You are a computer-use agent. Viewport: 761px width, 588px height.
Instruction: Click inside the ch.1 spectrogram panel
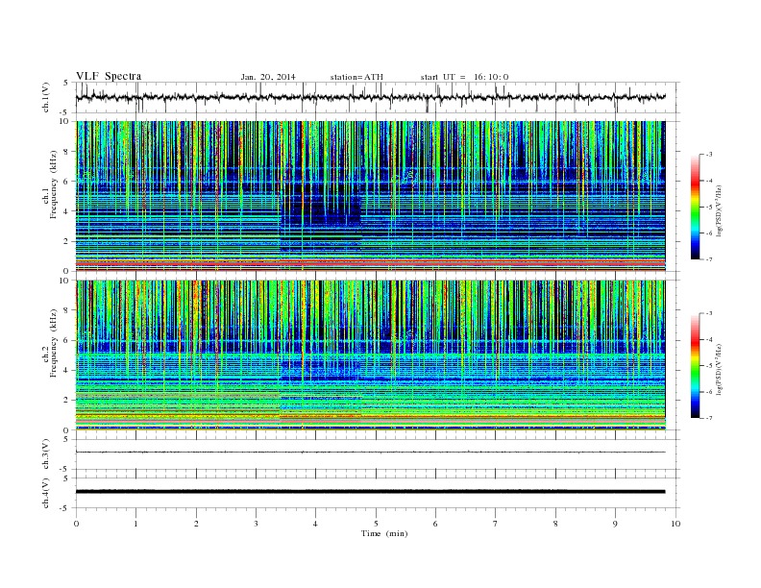point(370,196)
